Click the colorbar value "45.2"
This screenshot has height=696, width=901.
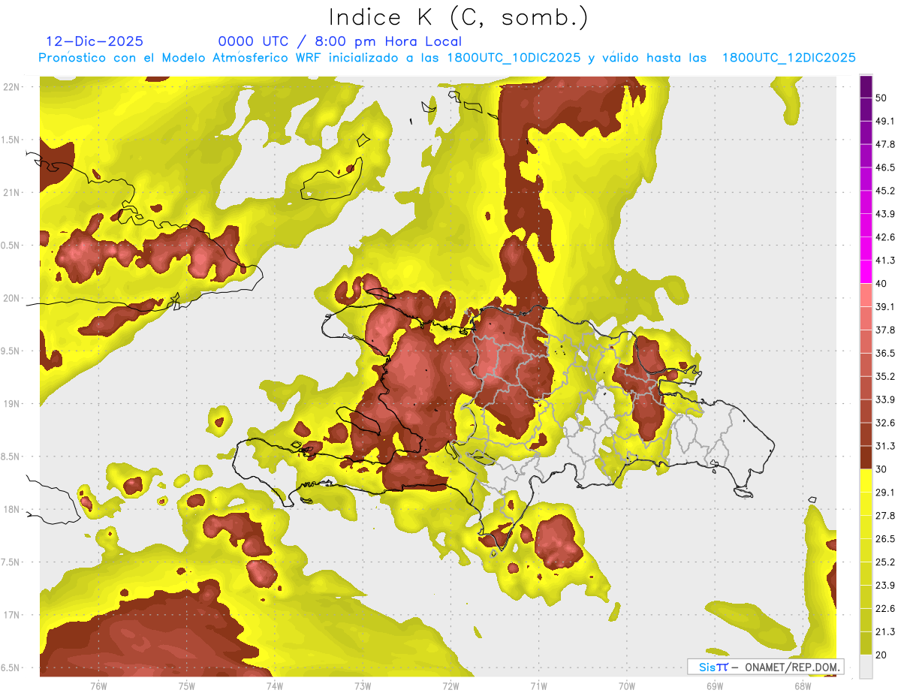(x=885, y=191)
